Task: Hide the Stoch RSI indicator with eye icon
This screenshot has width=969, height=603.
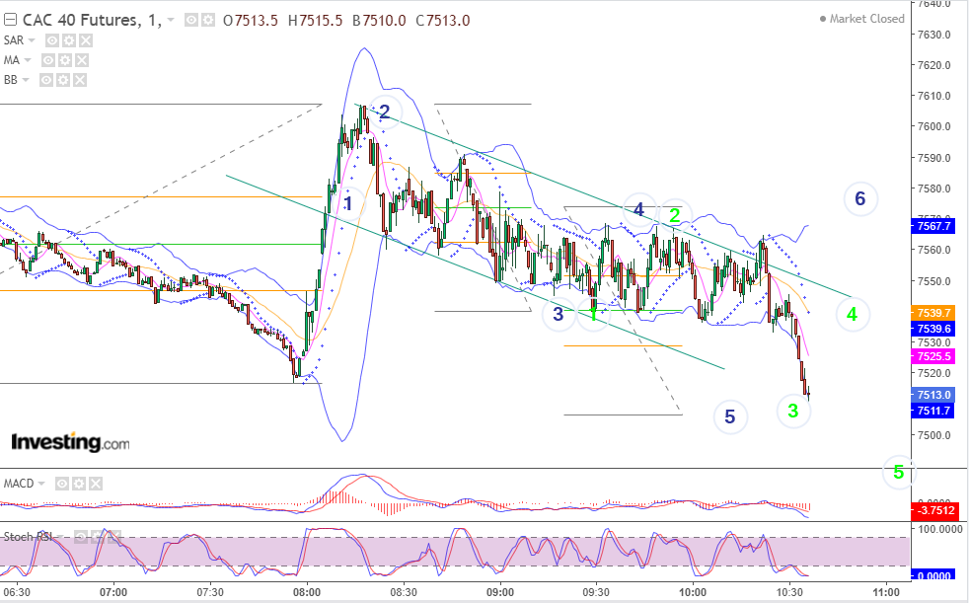Action: [x=81, y=538]
